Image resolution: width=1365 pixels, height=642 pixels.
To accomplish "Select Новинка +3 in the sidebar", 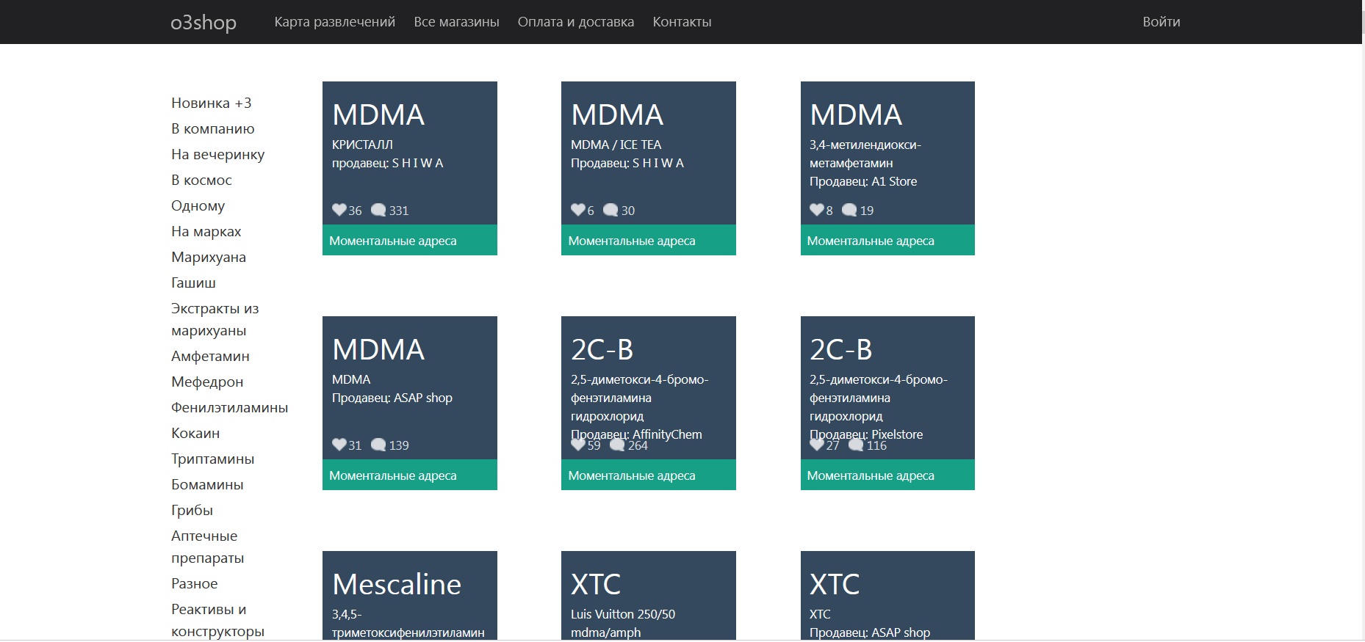I will [211, 103].
